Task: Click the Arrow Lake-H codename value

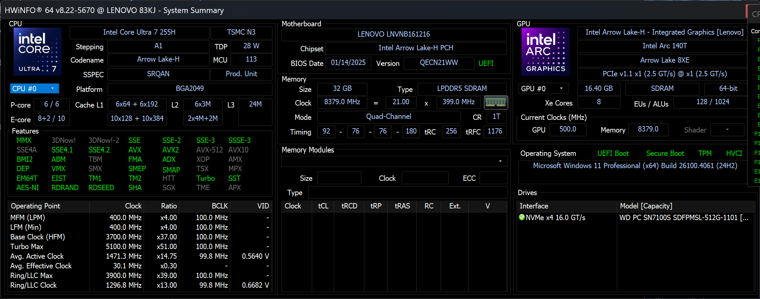Action: pos(158,59)
